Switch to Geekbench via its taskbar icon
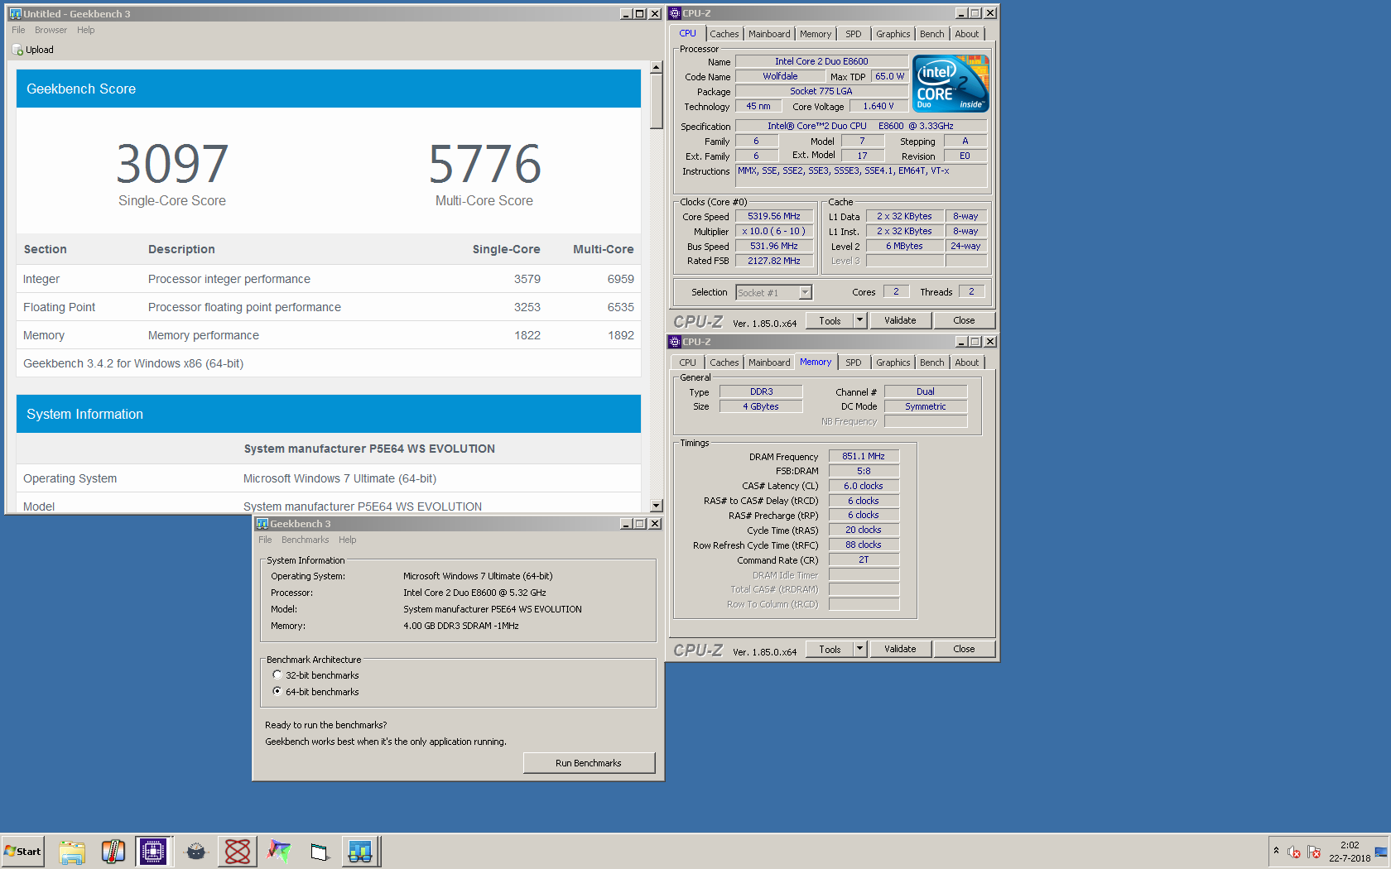 [x=360, y=851]
